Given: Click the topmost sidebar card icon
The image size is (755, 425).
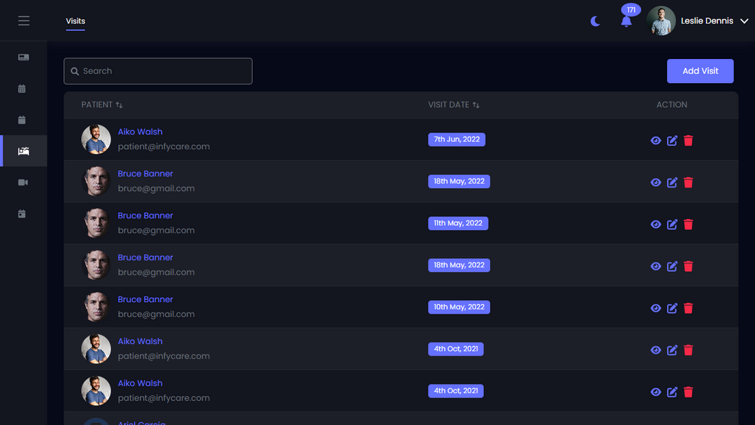Looking at the screenshot, I should click(x=23, y=58).
